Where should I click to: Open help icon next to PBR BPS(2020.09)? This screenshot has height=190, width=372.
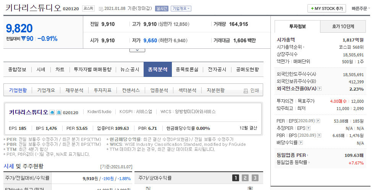(319, 135)
